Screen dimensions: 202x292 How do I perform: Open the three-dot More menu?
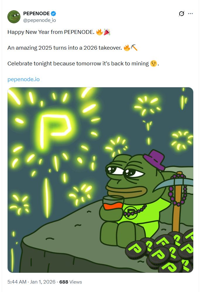tap(191, 14)
